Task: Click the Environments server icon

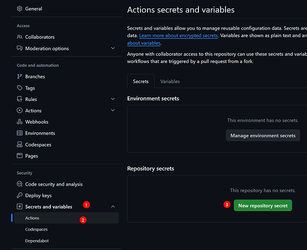Action: coord(19,133)
